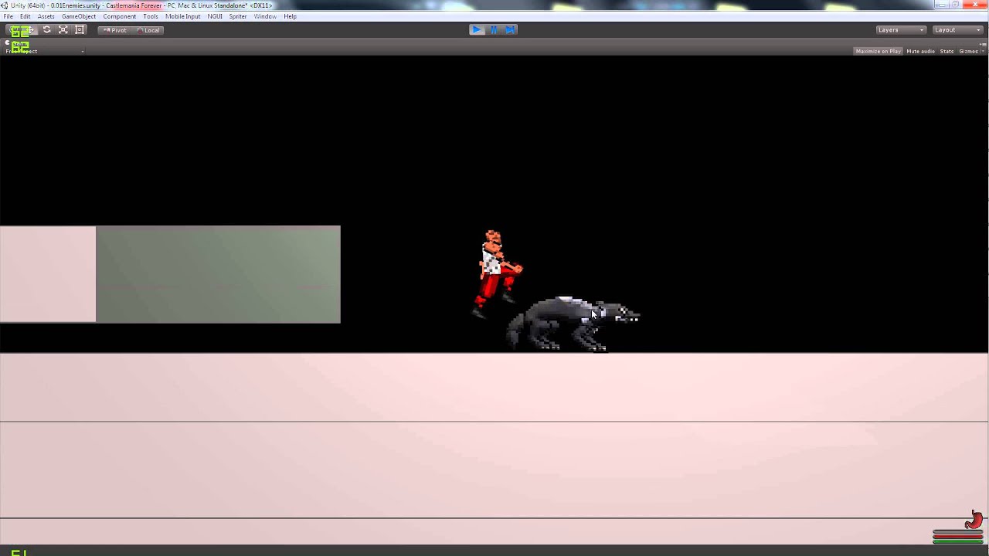Image resolution: width=989 pixels, height=556 pixels.
Task: Toggle Pivot handle position mode
Action: click(x=114, y=30)
